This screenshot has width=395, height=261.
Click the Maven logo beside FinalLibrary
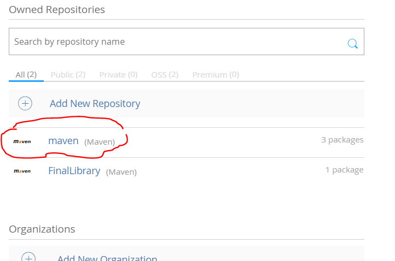click(x=22, y=171)
